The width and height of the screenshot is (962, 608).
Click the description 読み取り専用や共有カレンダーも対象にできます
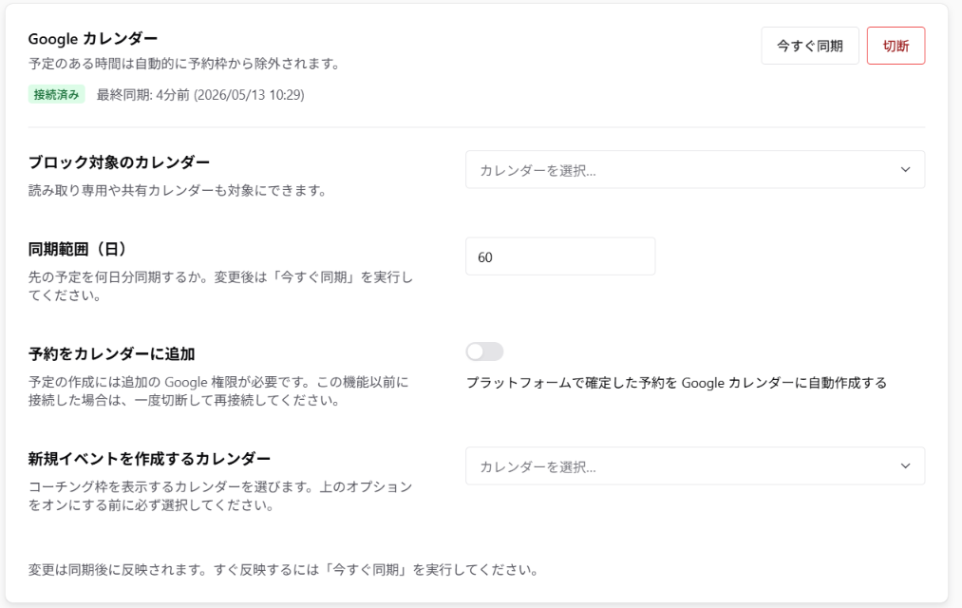[x=178, y=191]
